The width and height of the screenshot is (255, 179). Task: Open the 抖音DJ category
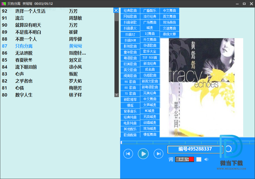130,34
